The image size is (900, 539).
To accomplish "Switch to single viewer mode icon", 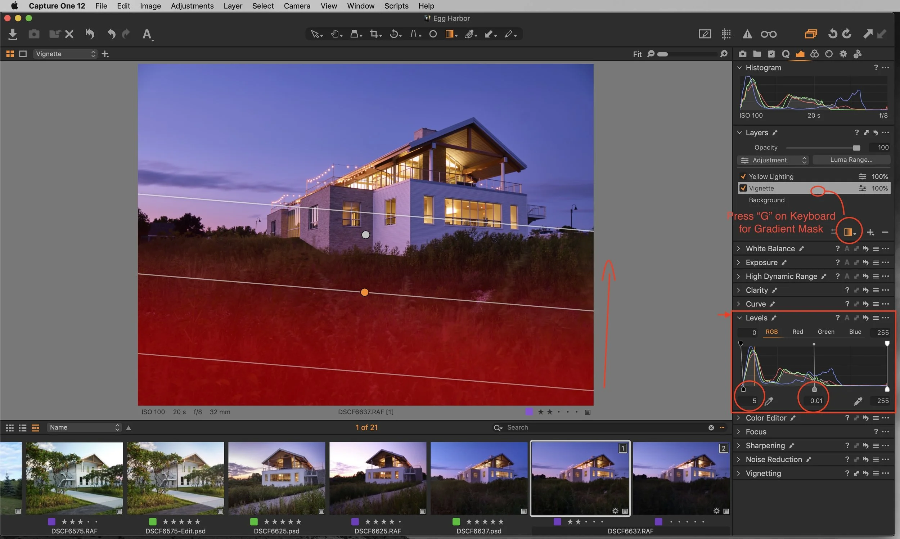I will (x=23, y=54).
